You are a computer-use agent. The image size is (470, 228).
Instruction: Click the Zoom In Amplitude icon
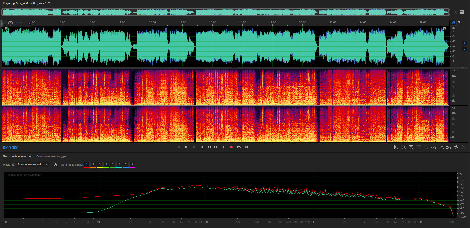[396, 147]
